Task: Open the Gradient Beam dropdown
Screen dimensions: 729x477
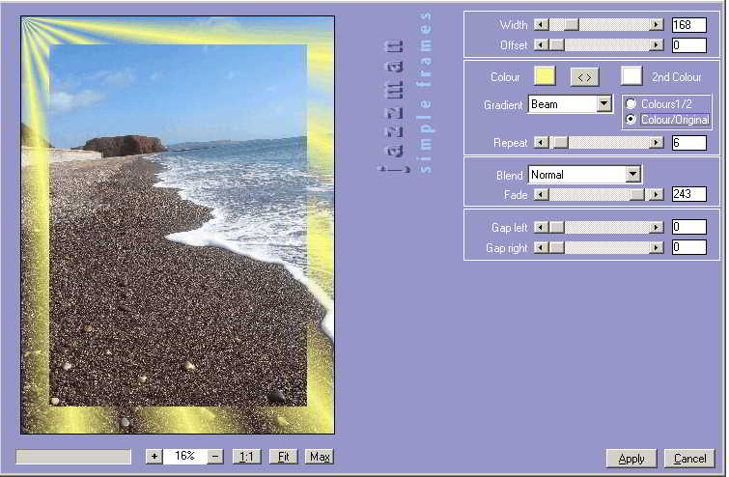Action: (604, 104)
